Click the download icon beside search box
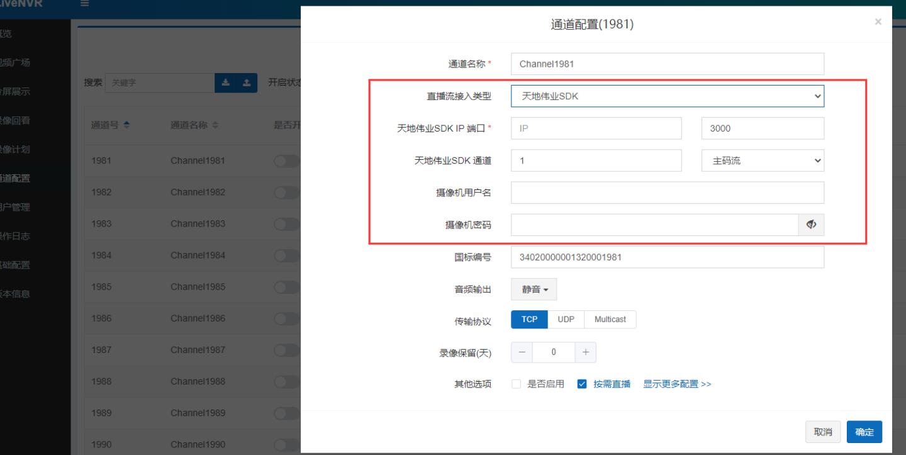The height and width of the screenshot is (455, 906). tap(226, 83)
